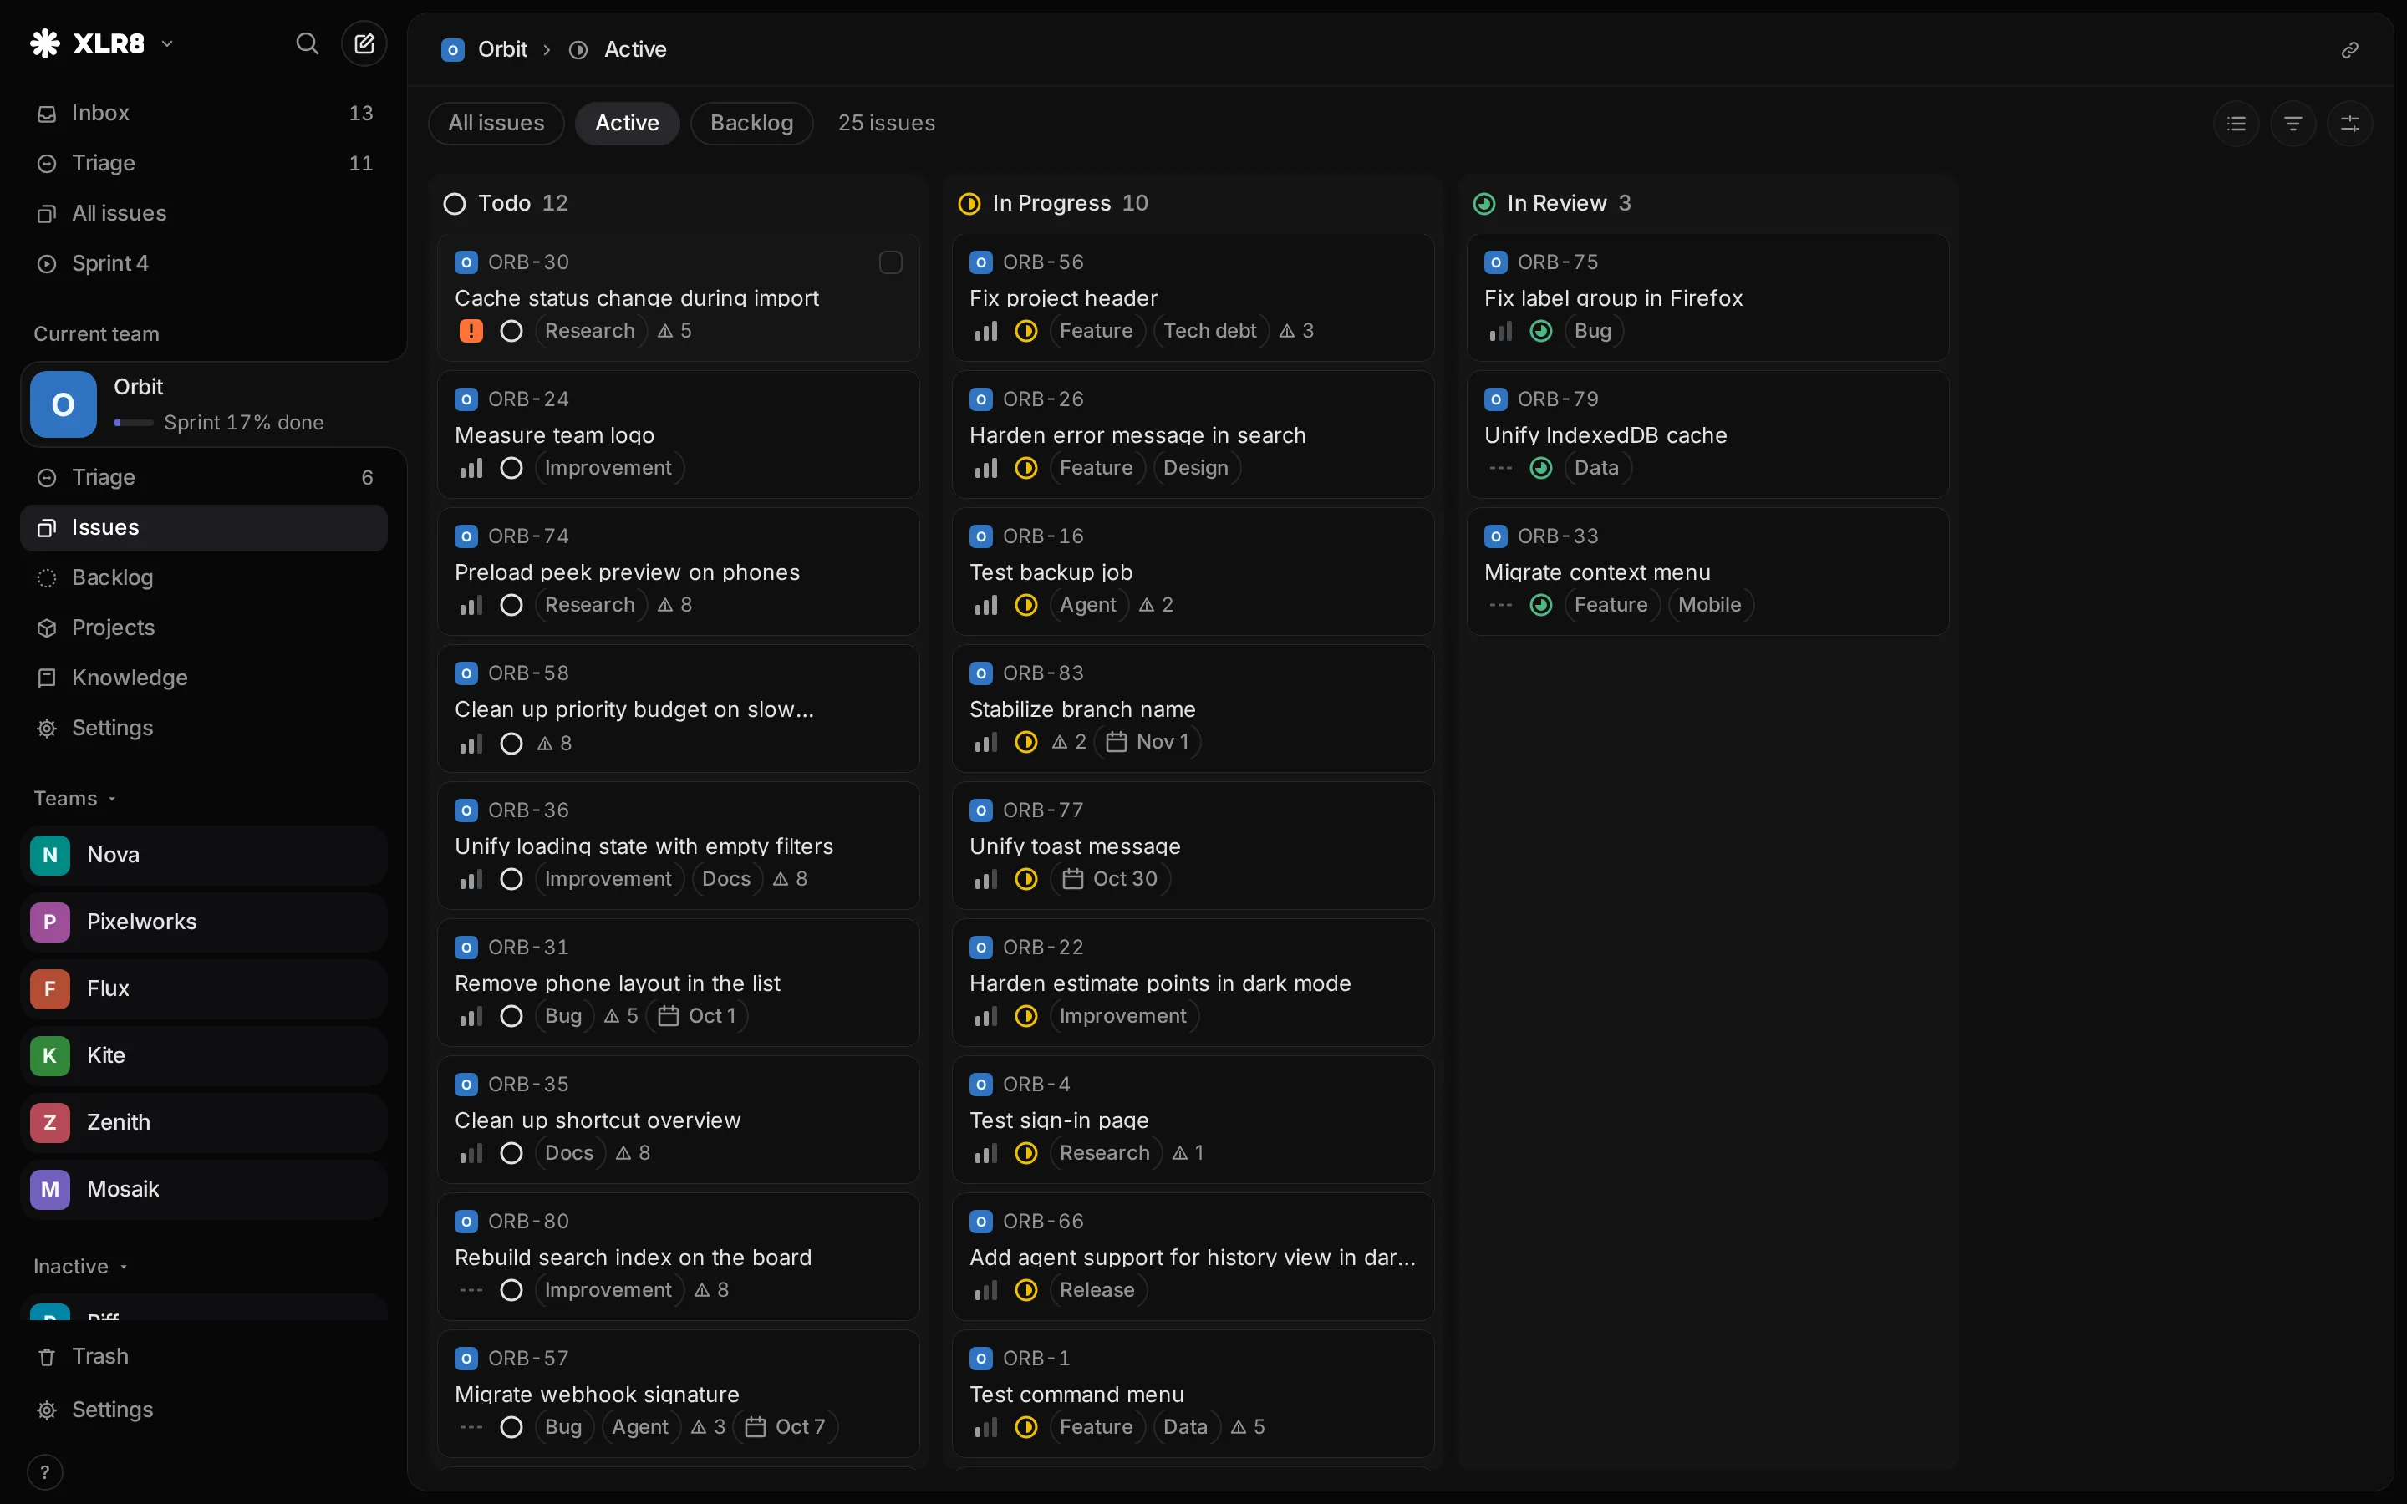Click XLR8 logo icon
Viewport: 2407px width, 1504px height.
pyautogui.click(x=45, y=43)
